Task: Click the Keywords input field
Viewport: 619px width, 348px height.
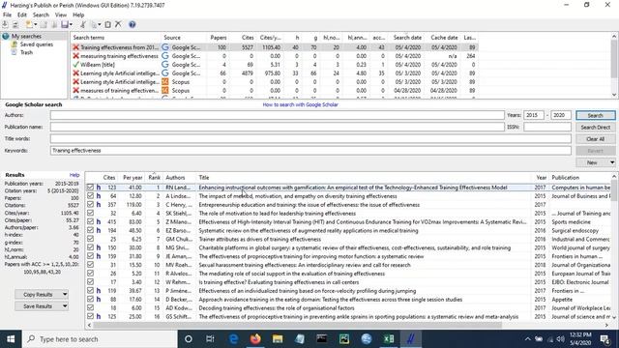Action: (310, 151)
